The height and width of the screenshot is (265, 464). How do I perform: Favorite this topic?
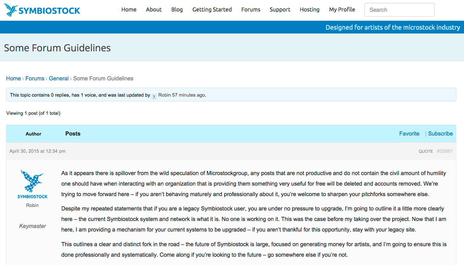(409, 134)
